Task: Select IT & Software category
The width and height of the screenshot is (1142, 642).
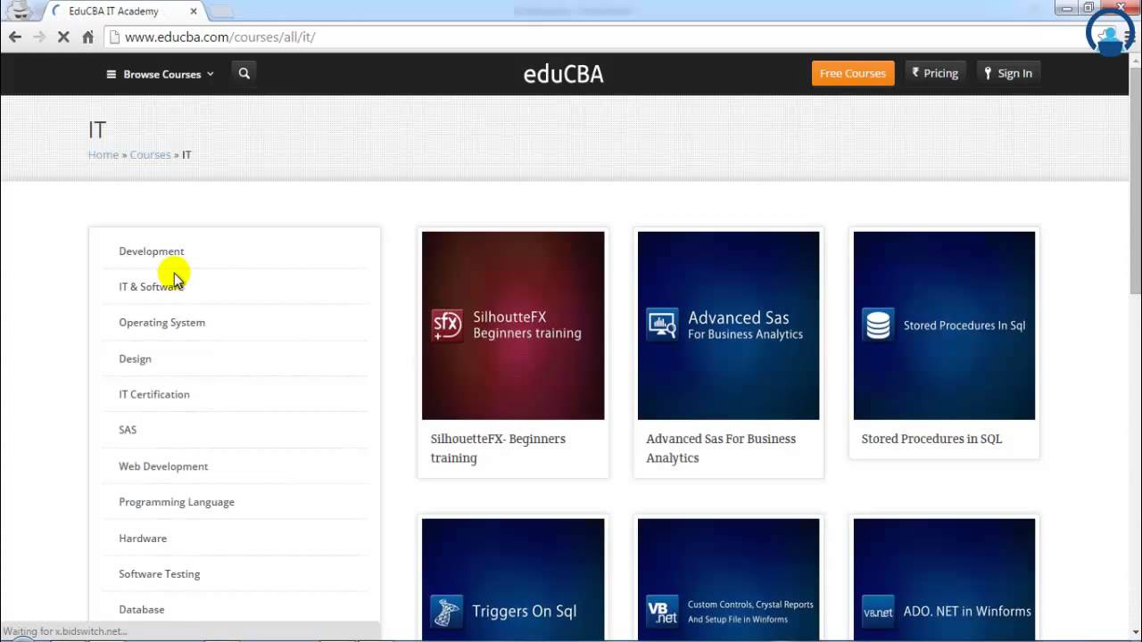Action: pyautogui.click(x=151, y=287)
